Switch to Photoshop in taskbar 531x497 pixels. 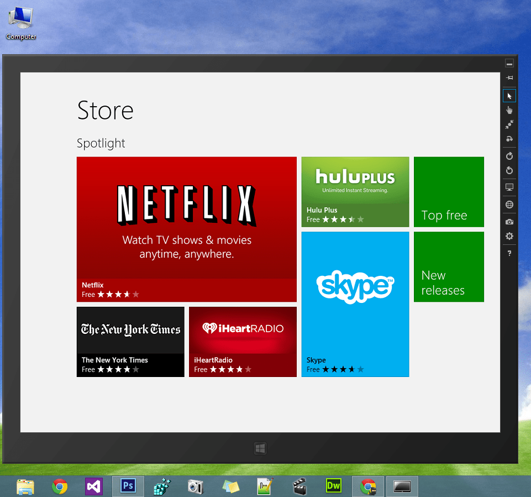[x=128, y=486]
